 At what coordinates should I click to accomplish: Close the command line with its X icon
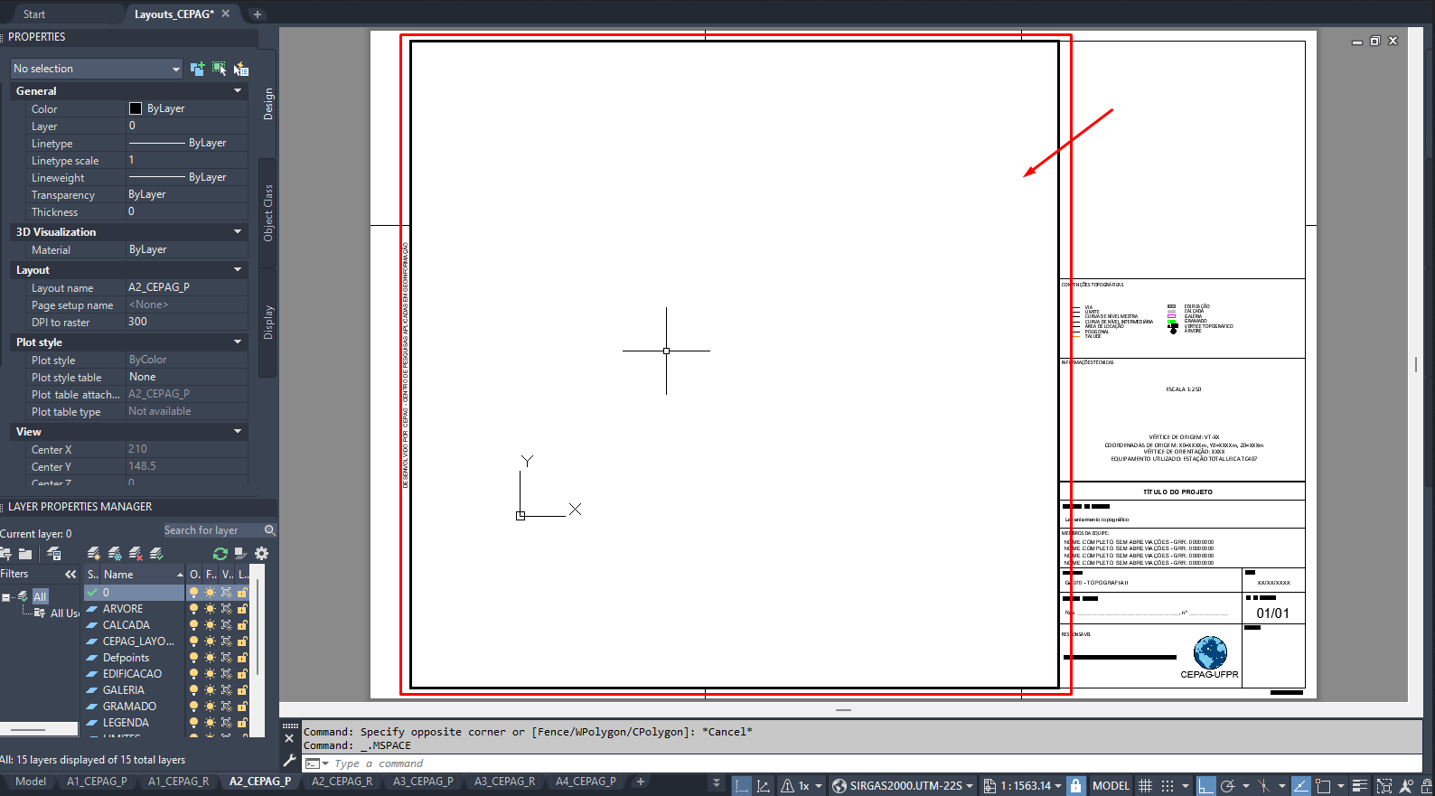[x=289, y=738]
